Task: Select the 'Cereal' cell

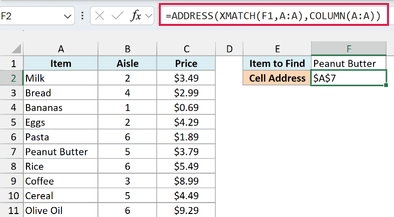Action: tap(60, 196)
